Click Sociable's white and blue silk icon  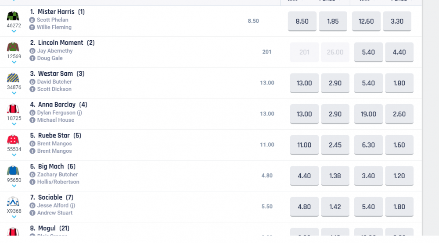pyautogui.click(x=14, y=201)
